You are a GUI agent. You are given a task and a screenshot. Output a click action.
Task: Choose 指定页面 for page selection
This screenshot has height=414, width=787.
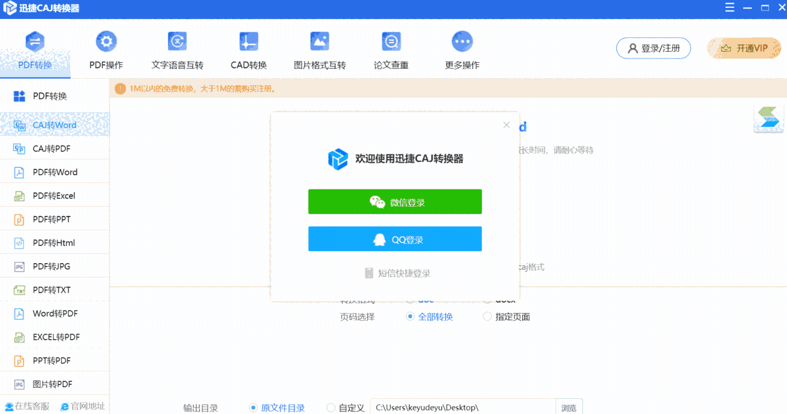click(487, 316)
